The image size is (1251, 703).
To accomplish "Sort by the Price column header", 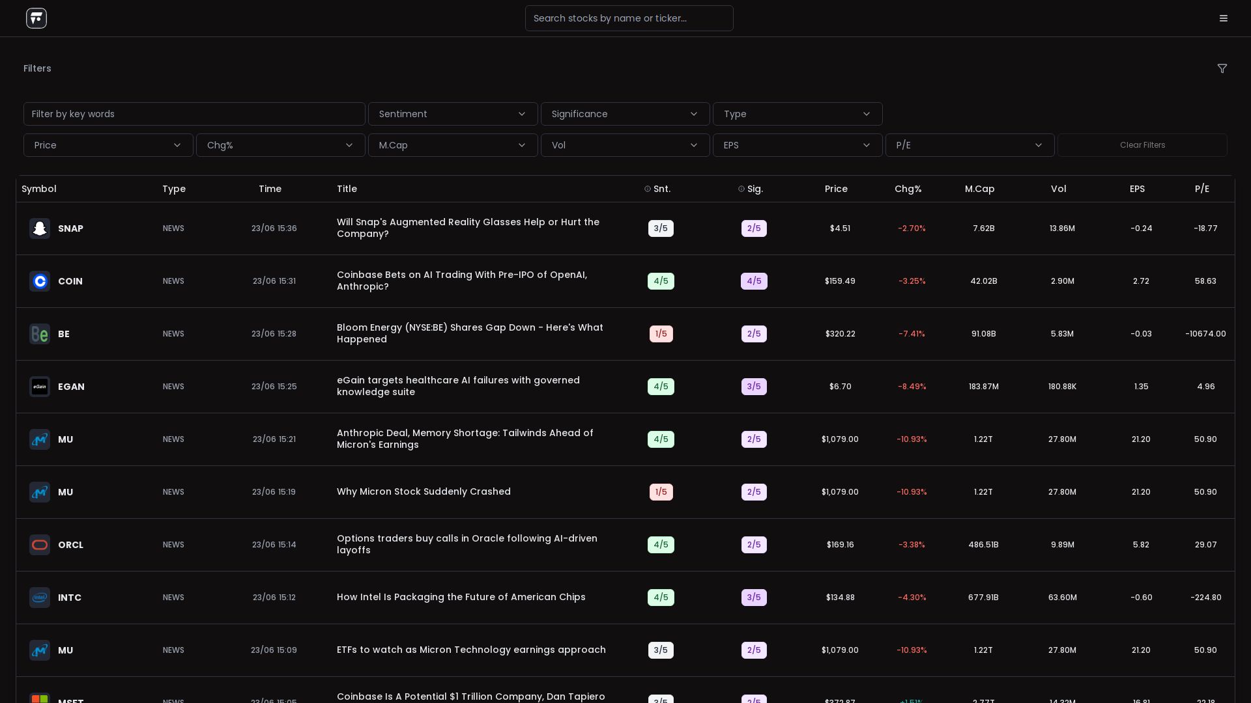I will point(836,189).
